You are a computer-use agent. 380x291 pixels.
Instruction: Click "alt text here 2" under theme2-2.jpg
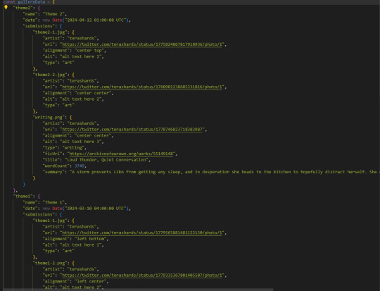tap(81, 99)
